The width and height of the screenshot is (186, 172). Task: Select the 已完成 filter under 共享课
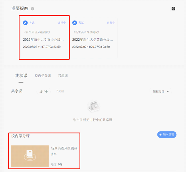[x=60, y=91]
